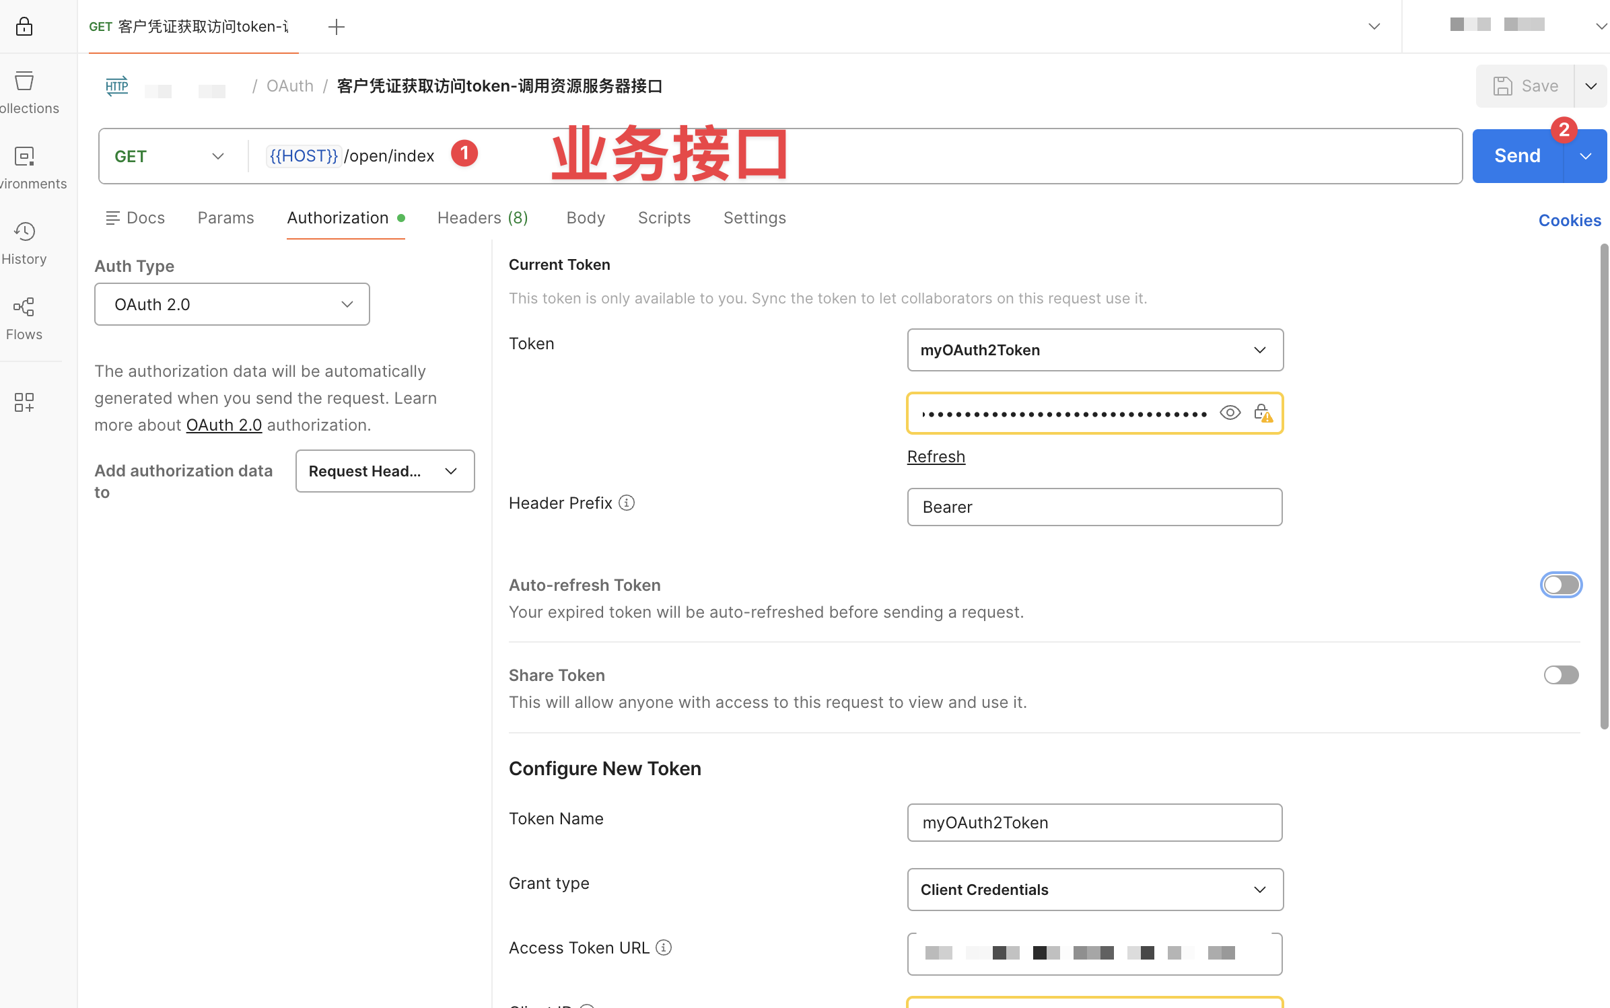Click the Header Prefix info icon
This screenshot has height=1008, width=1610.
coord(627,503)
